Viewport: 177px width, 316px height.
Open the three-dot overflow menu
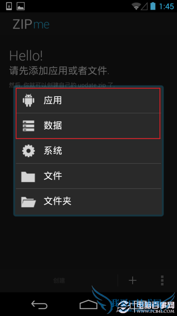(162, 280)
